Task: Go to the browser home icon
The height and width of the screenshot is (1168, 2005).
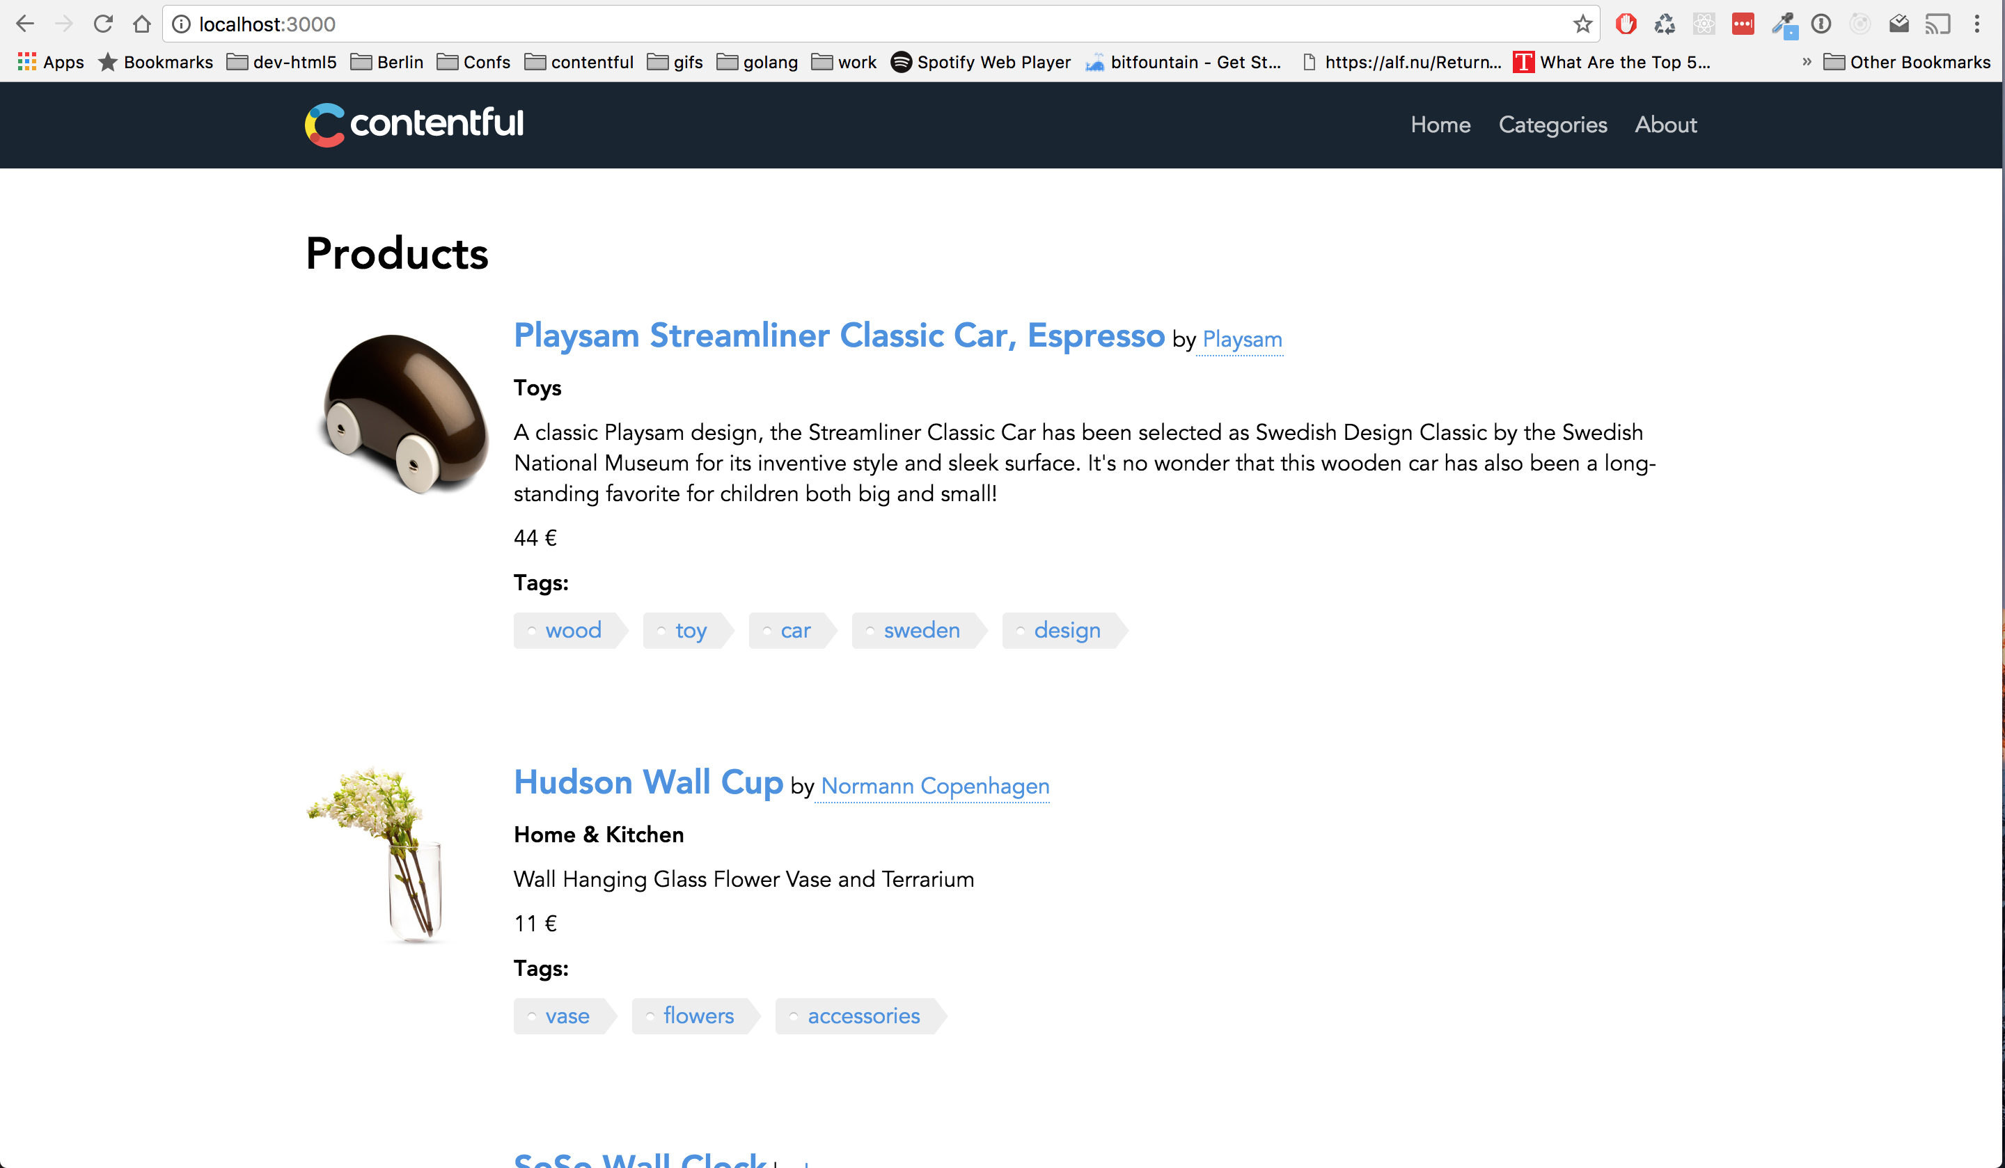Action: [x=141, y=24]
